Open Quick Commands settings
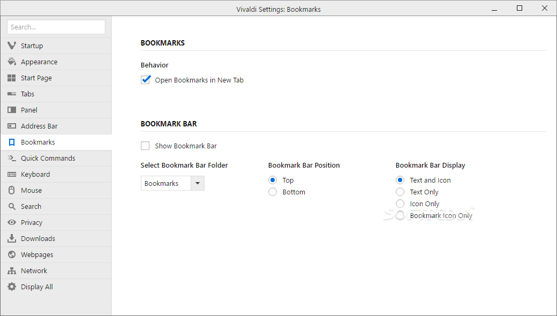This screenshot has height=316, width=557. [56, 158]
